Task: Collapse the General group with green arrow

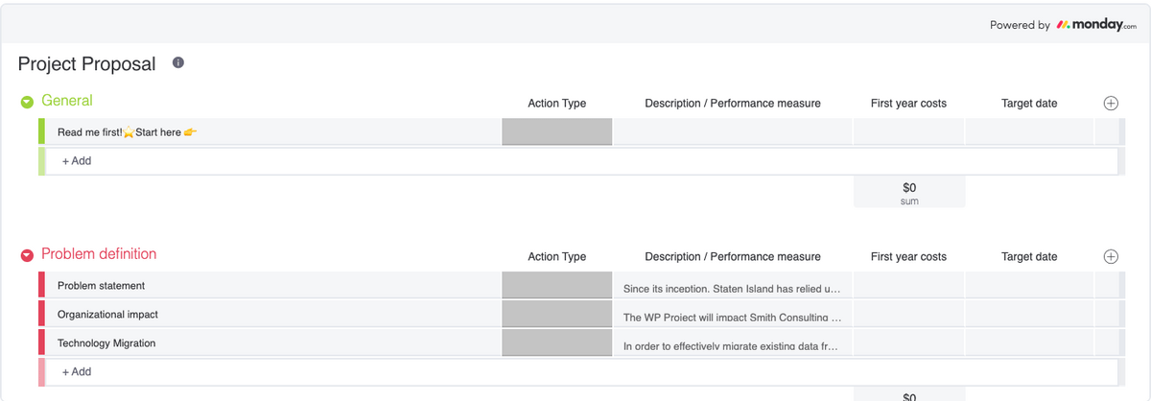Action: [28, 102]
